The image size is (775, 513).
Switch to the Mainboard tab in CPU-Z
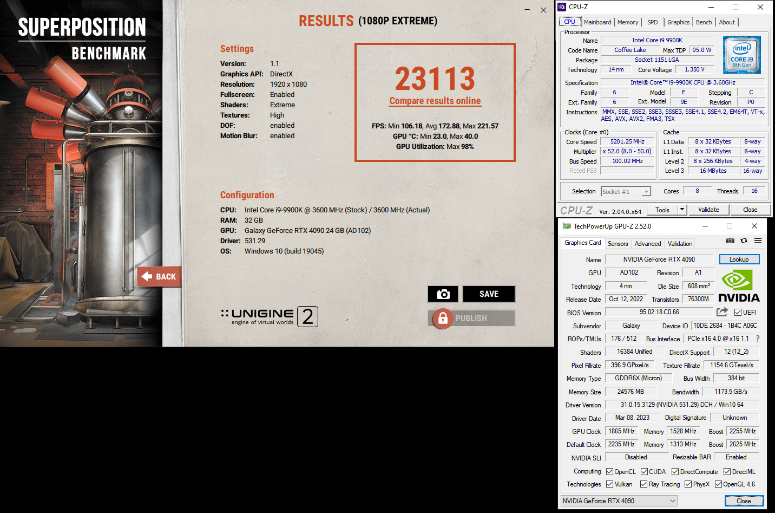(x=597, y=22)
